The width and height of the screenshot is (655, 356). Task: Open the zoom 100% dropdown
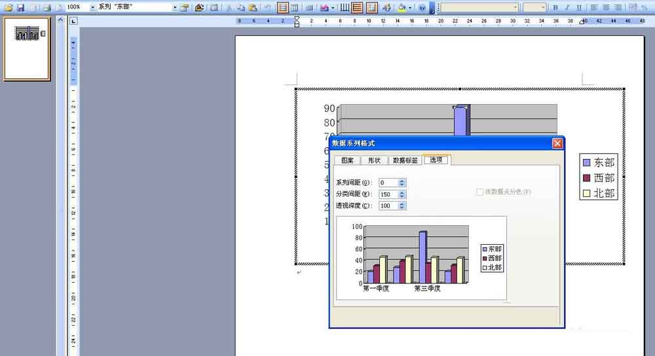click(x=92, y=7)
